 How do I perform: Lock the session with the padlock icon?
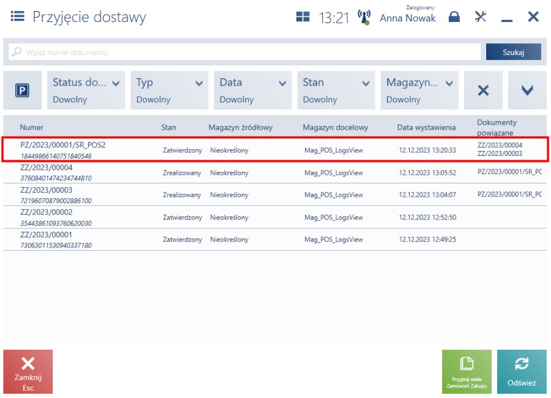(x=454, y=17)
